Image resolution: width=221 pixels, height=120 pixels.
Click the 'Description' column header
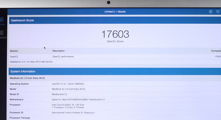pyautogui.click(x=58, y=51)
